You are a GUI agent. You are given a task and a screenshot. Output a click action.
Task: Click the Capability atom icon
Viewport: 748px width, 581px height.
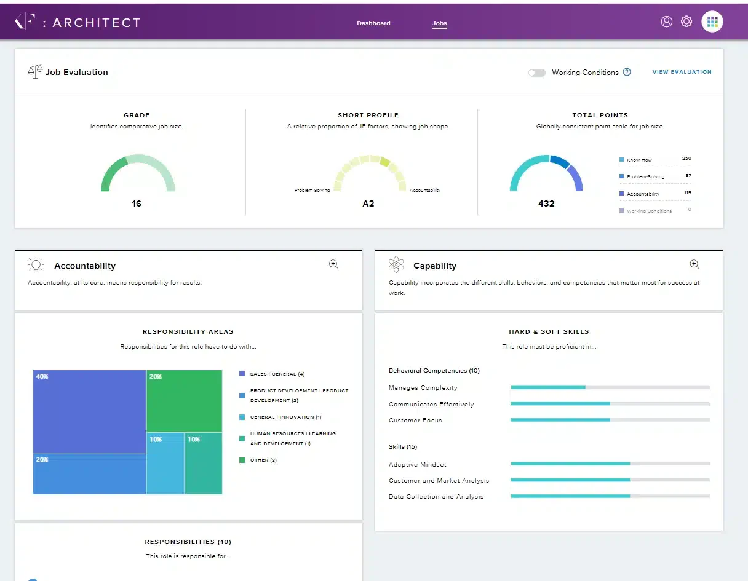pyautogui.click(x=397, y=265)
